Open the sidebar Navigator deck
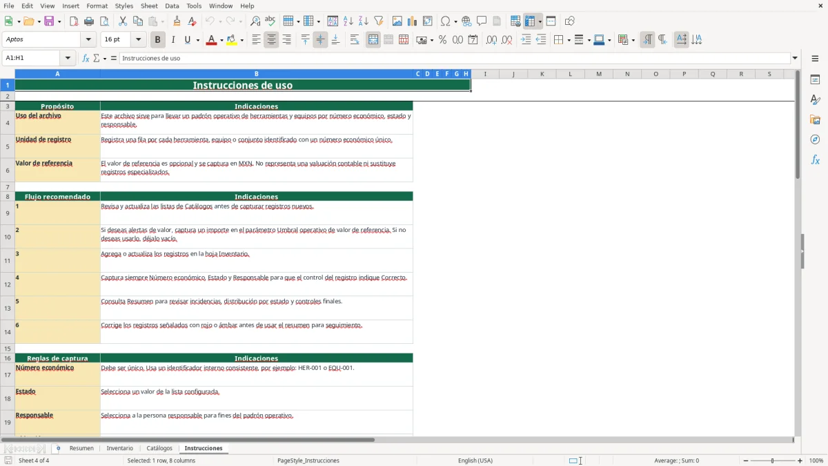The height and width of the screenshot is (466, 828). (x=815, y=139)
